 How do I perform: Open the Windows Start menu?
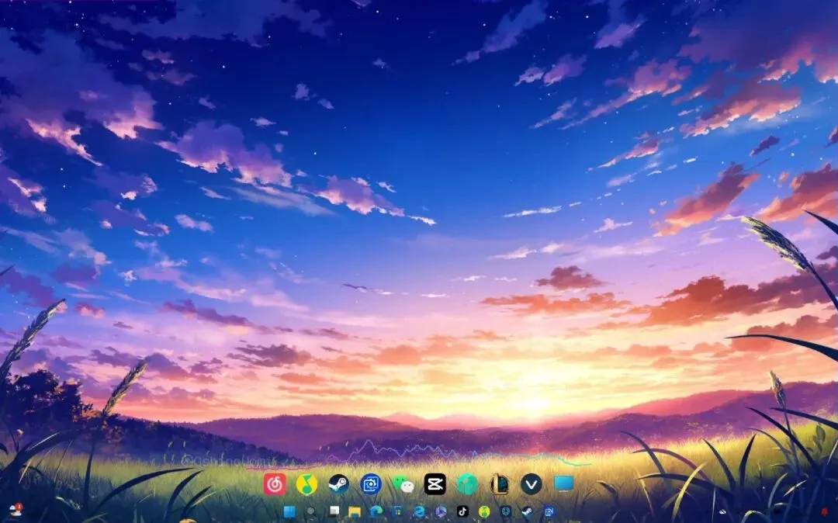289,512
